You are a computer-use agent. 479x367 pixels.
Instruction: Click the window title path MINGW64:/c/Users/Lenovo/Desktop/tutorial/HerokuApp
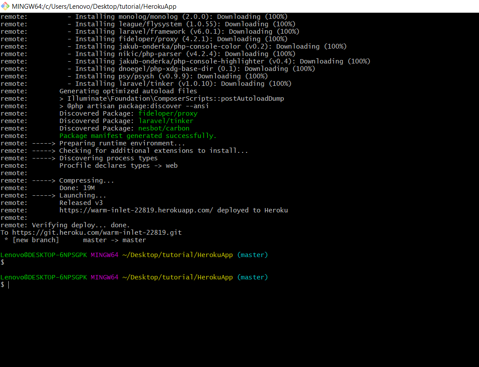94,7
